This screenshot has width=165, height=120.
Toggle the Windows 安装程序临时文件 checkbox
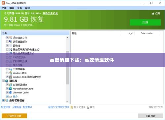click(x=7, y=77)
